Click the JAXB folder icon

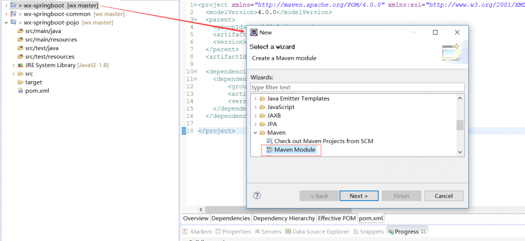(262, 116)
